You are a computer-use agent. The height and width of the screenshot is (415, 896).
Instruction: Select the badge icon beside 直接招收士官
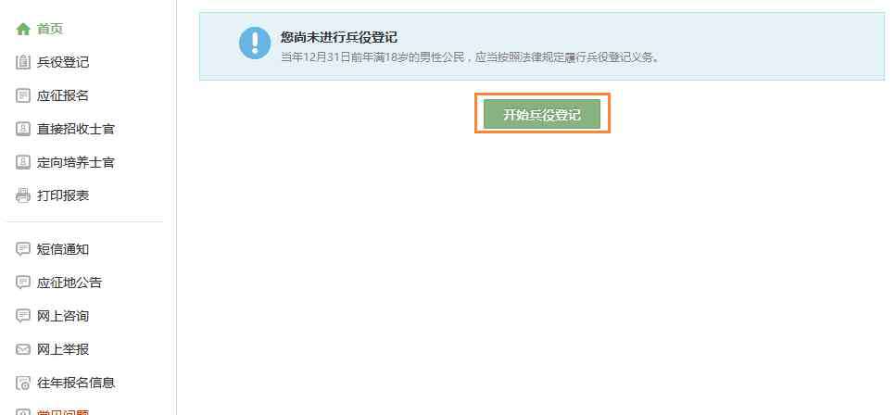pyautogui.click(x=23, y=129)
